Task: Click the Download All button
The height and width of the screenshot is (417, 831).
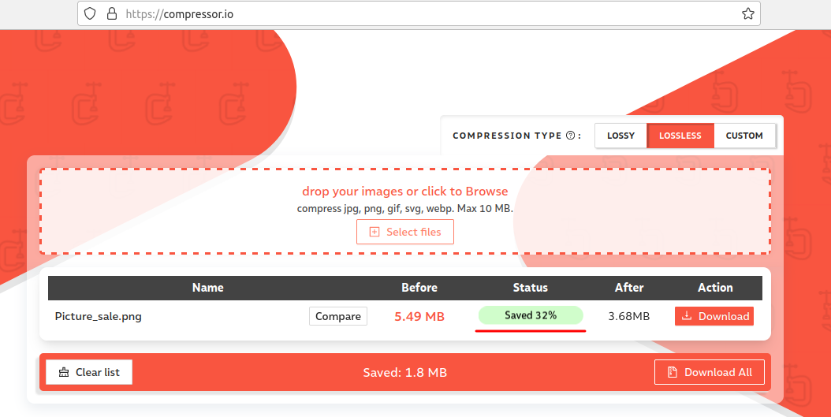Action: [710, 372]
